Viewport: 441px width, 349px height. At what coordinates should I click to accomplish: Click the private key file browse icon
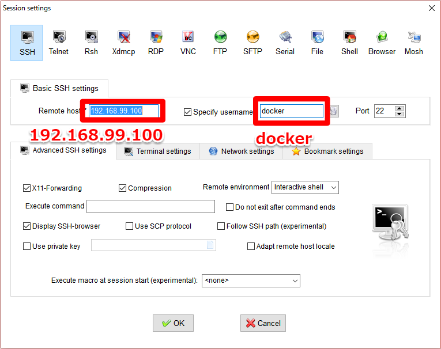(x=210, y=245)
